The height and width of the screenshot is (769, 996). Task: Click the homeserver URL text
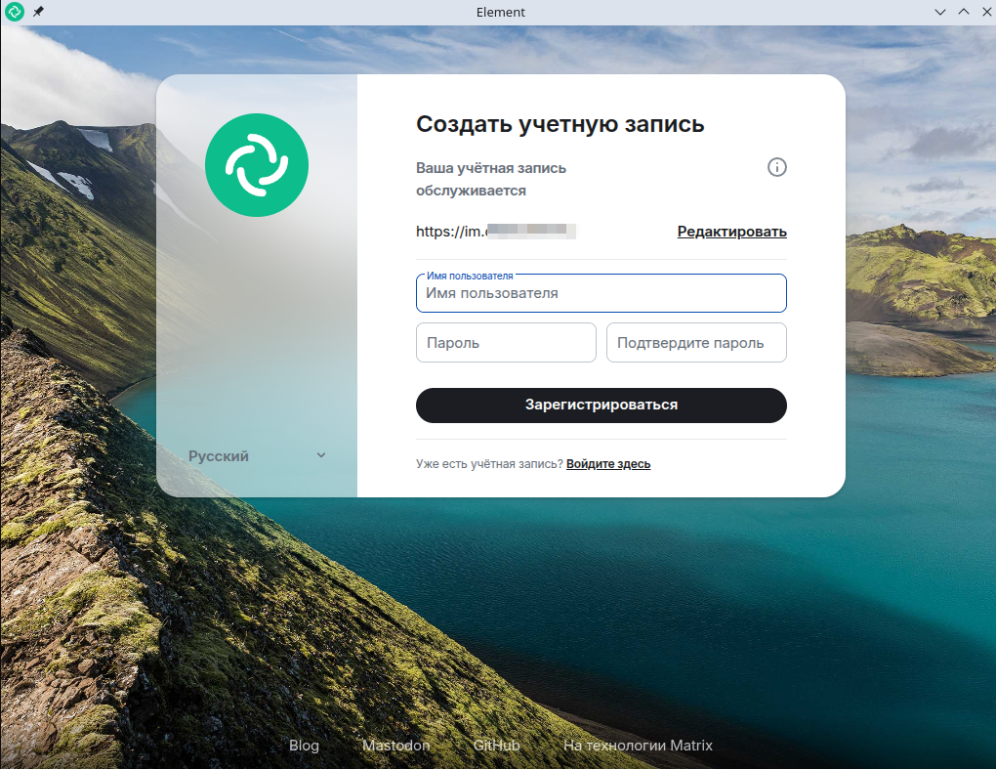(x=495, y=232)
